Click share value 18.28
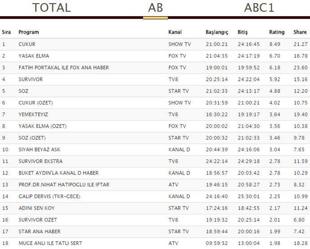 (301, 243)
